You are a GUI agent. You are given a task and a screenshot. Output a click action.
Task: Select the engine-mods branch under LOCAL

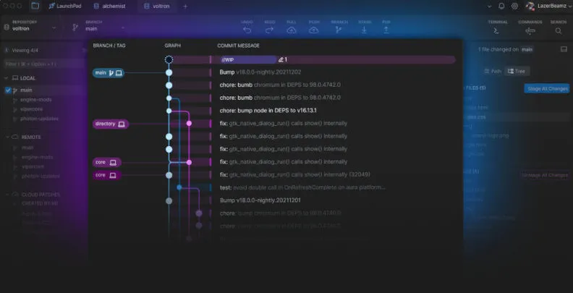(x=36, y=100)
